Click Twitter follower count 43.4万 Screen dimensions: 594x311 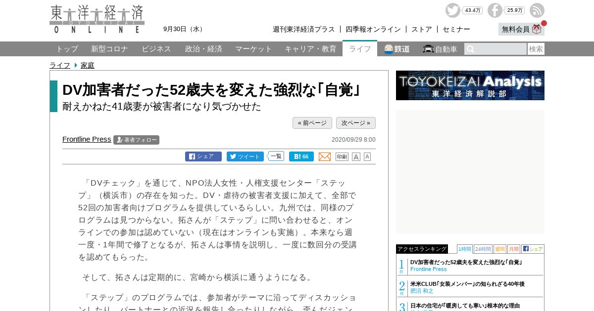472,10
